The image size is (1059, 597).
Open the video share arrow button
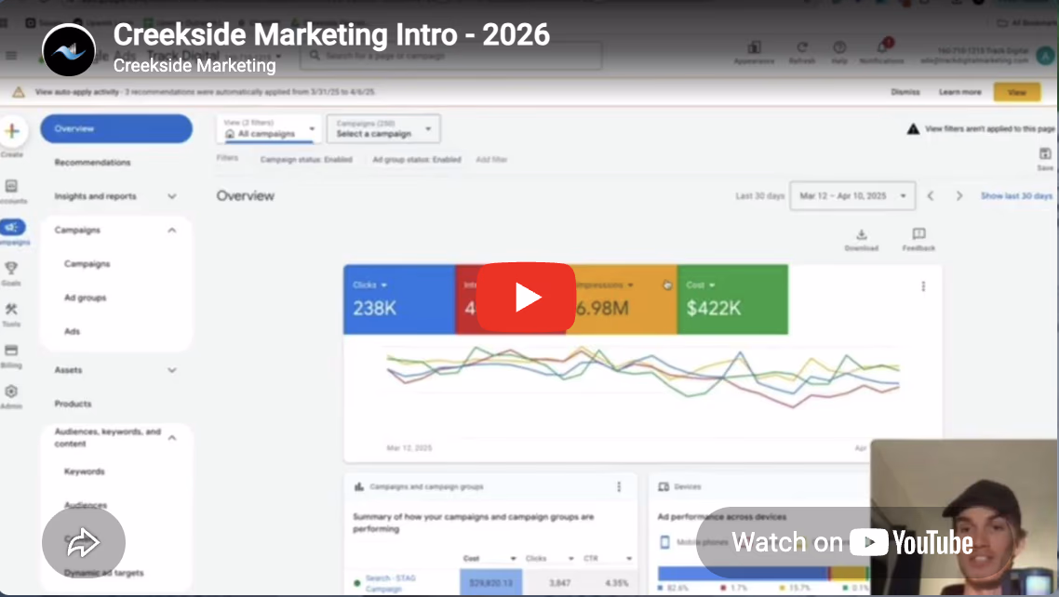point(84,543)
